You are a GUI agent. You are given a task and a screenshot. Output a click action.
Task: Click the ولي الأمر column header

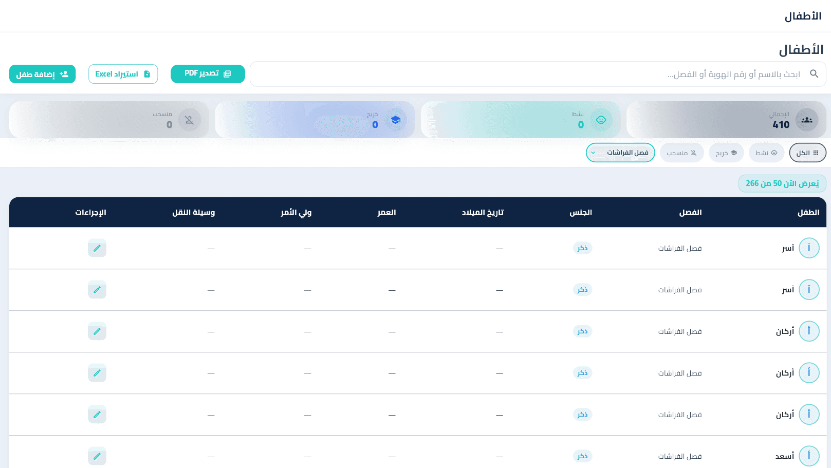coord(296,212)
